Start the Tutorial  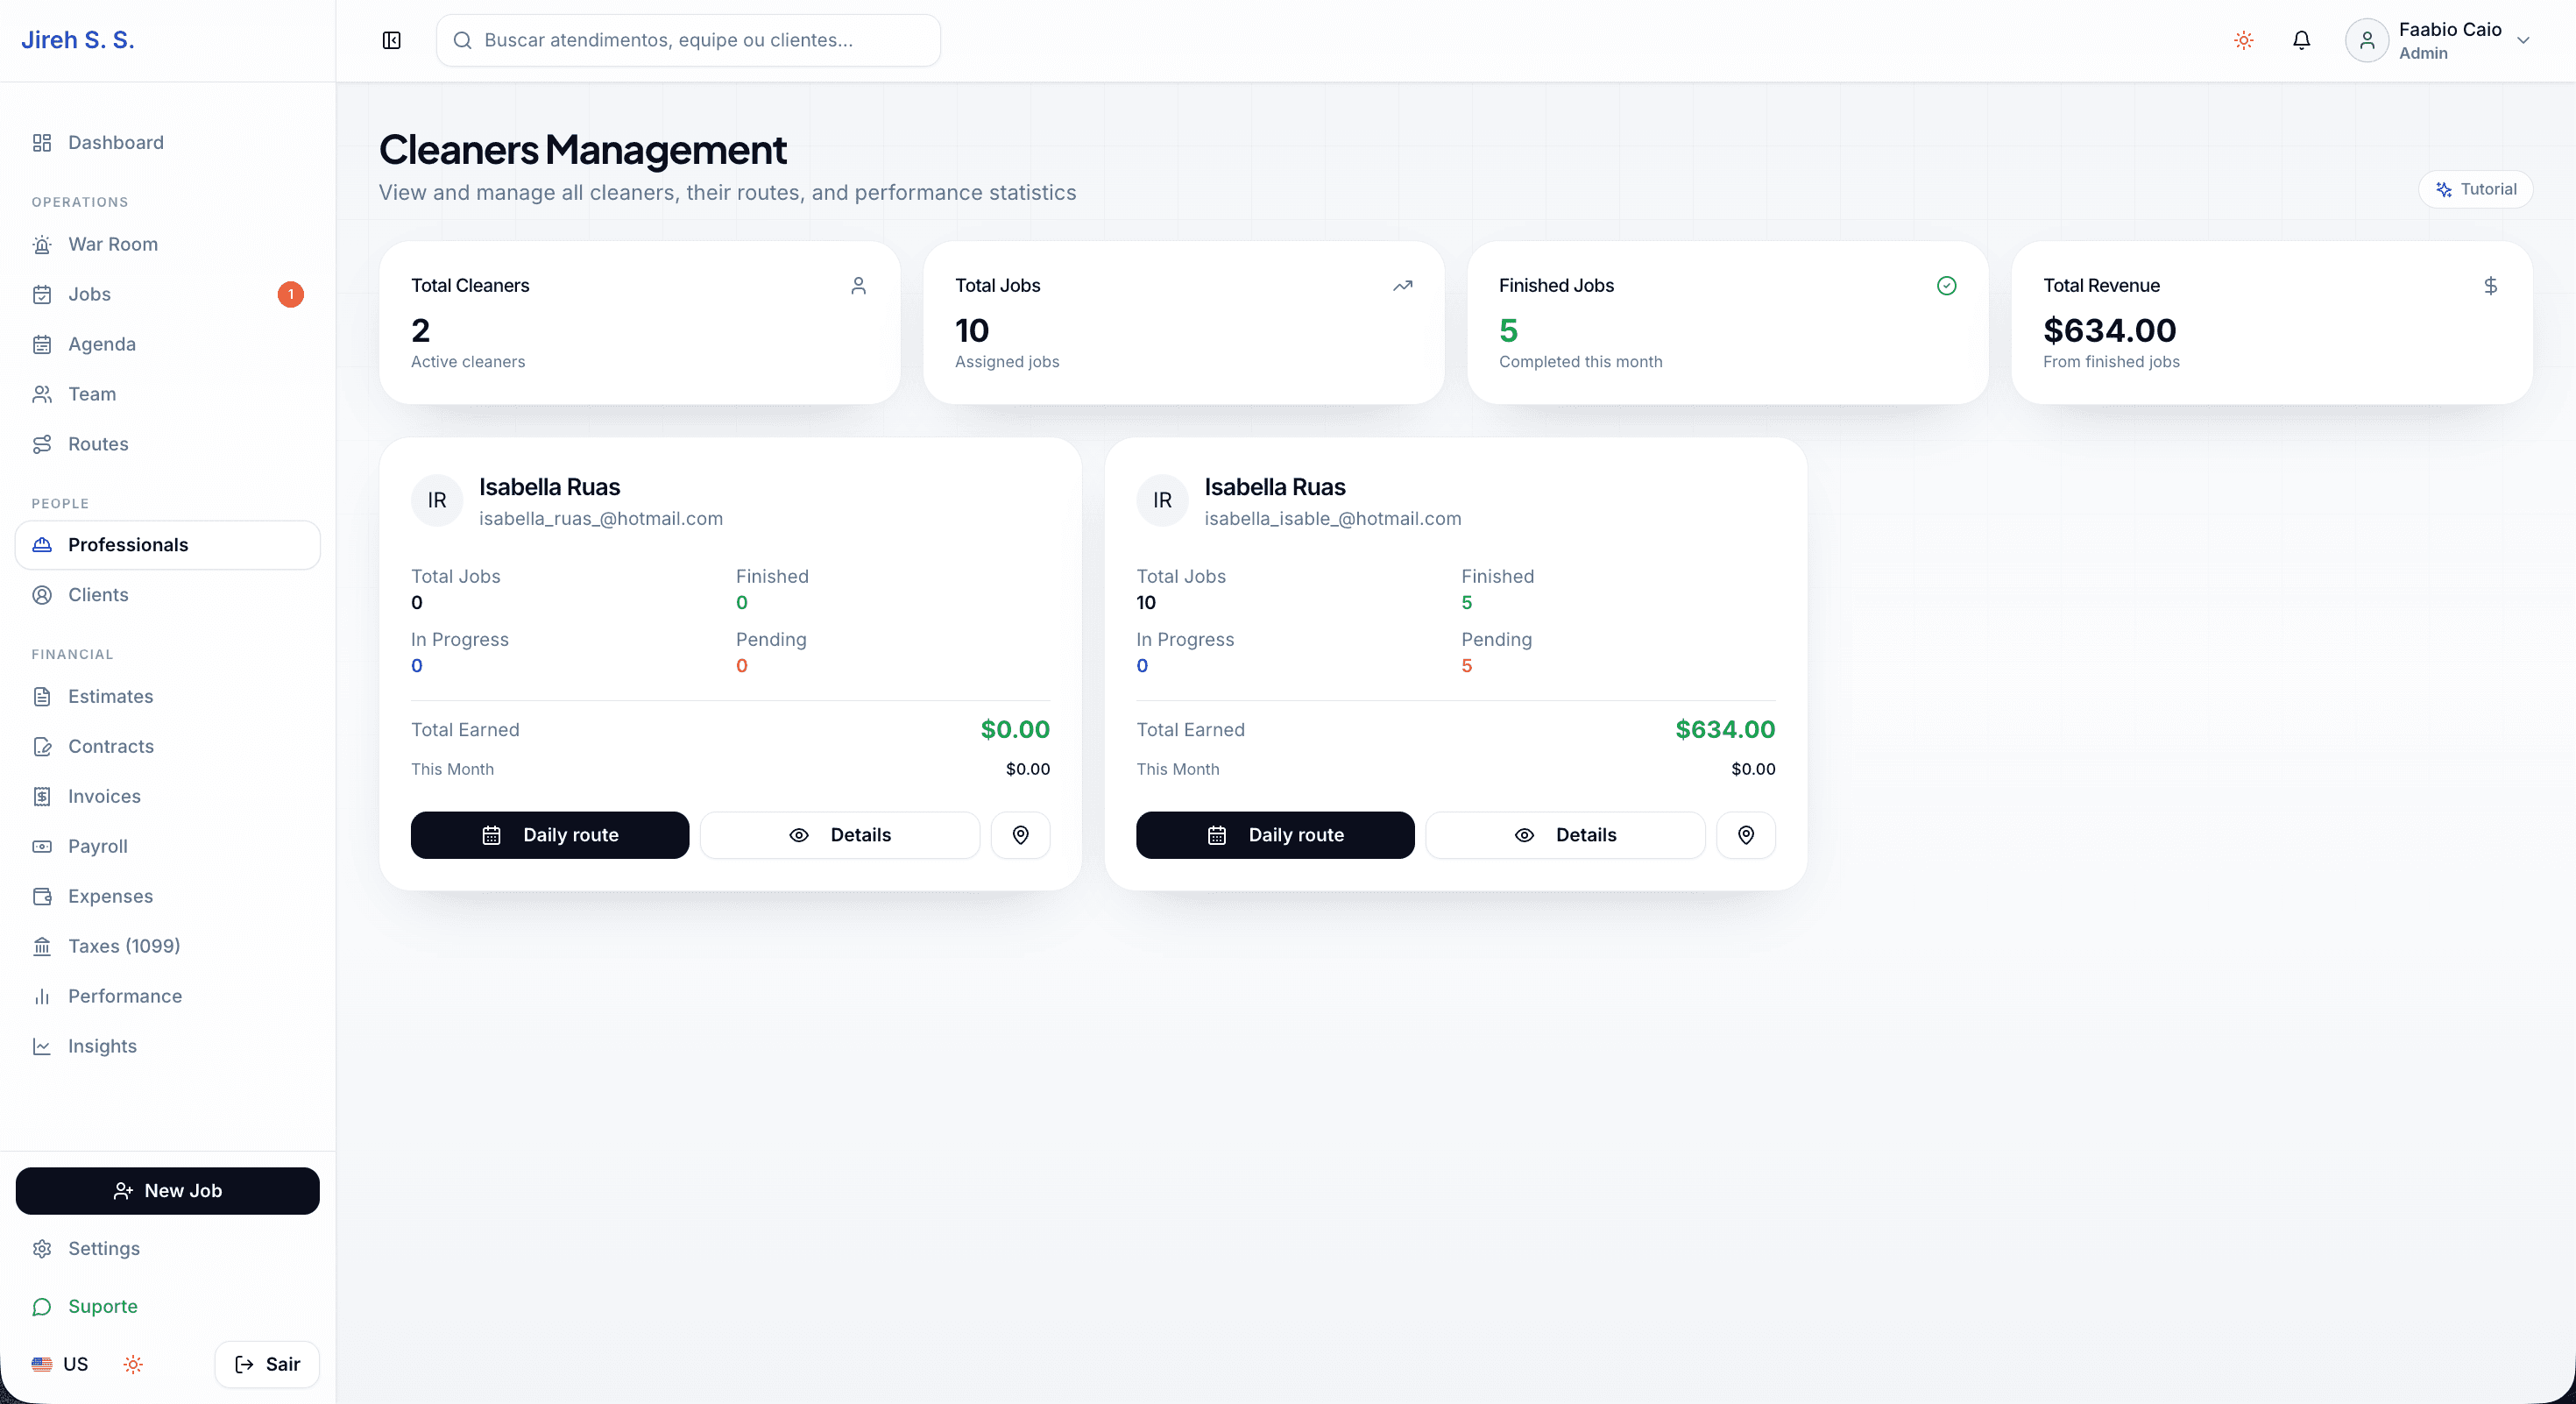click(2475, 189)
